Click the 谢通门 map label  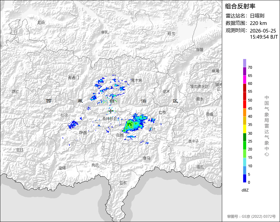coord(73,78)
